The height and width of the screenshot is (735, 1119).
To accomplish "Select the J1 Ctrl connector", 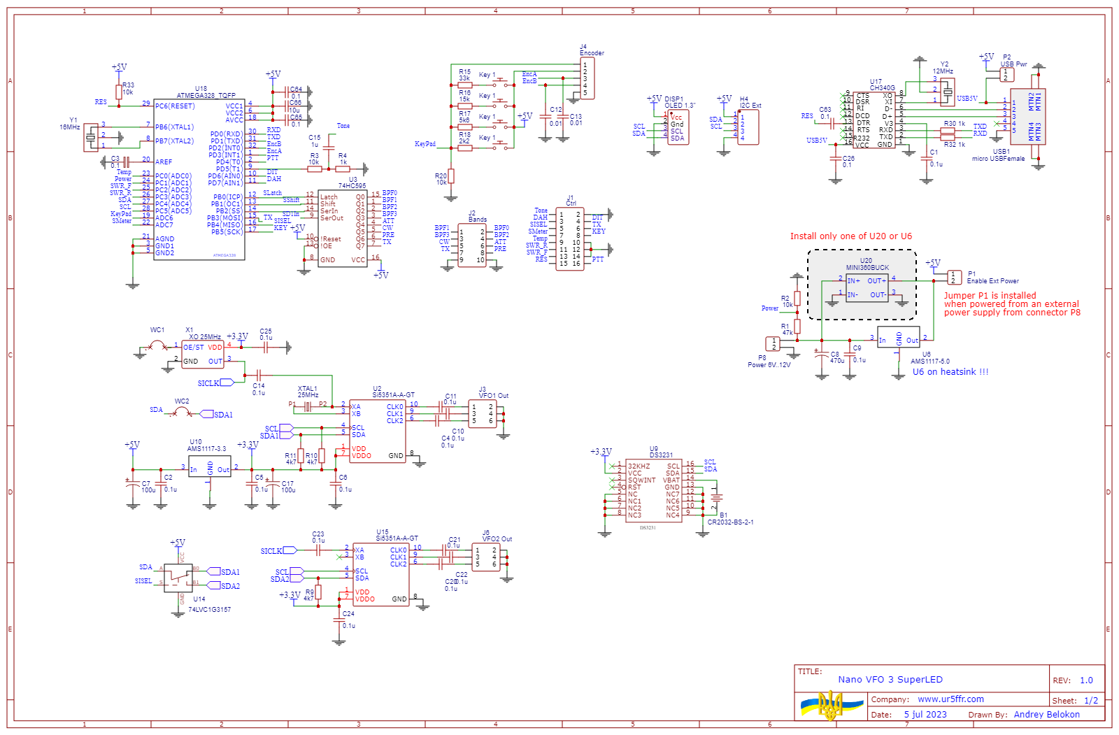I will (570, 238).
